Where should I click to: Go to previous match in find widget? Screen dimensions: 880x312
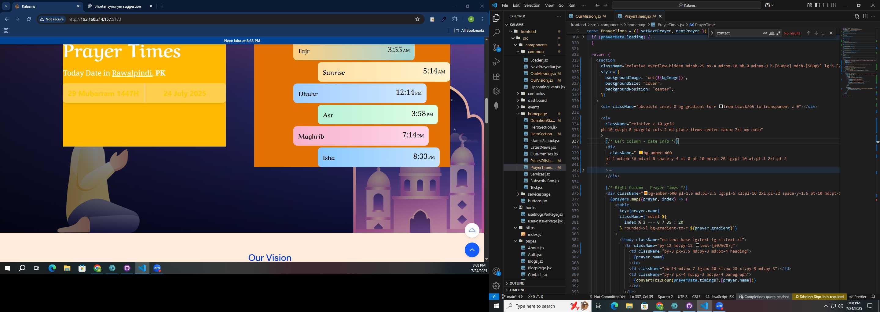809,33
